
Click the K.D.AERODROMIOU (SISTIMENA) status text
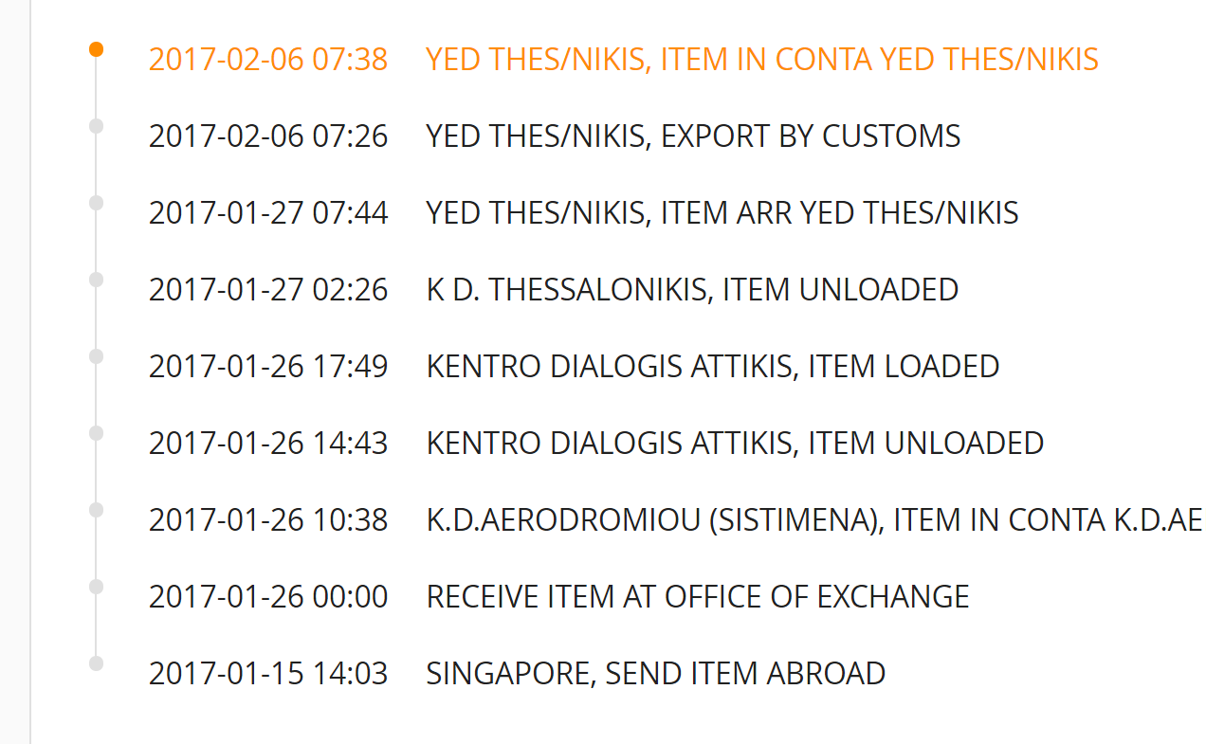tap(813, 520)
